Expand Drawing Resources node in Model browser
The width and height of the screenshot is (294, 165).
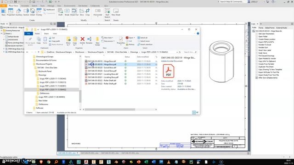coord(1,31)
